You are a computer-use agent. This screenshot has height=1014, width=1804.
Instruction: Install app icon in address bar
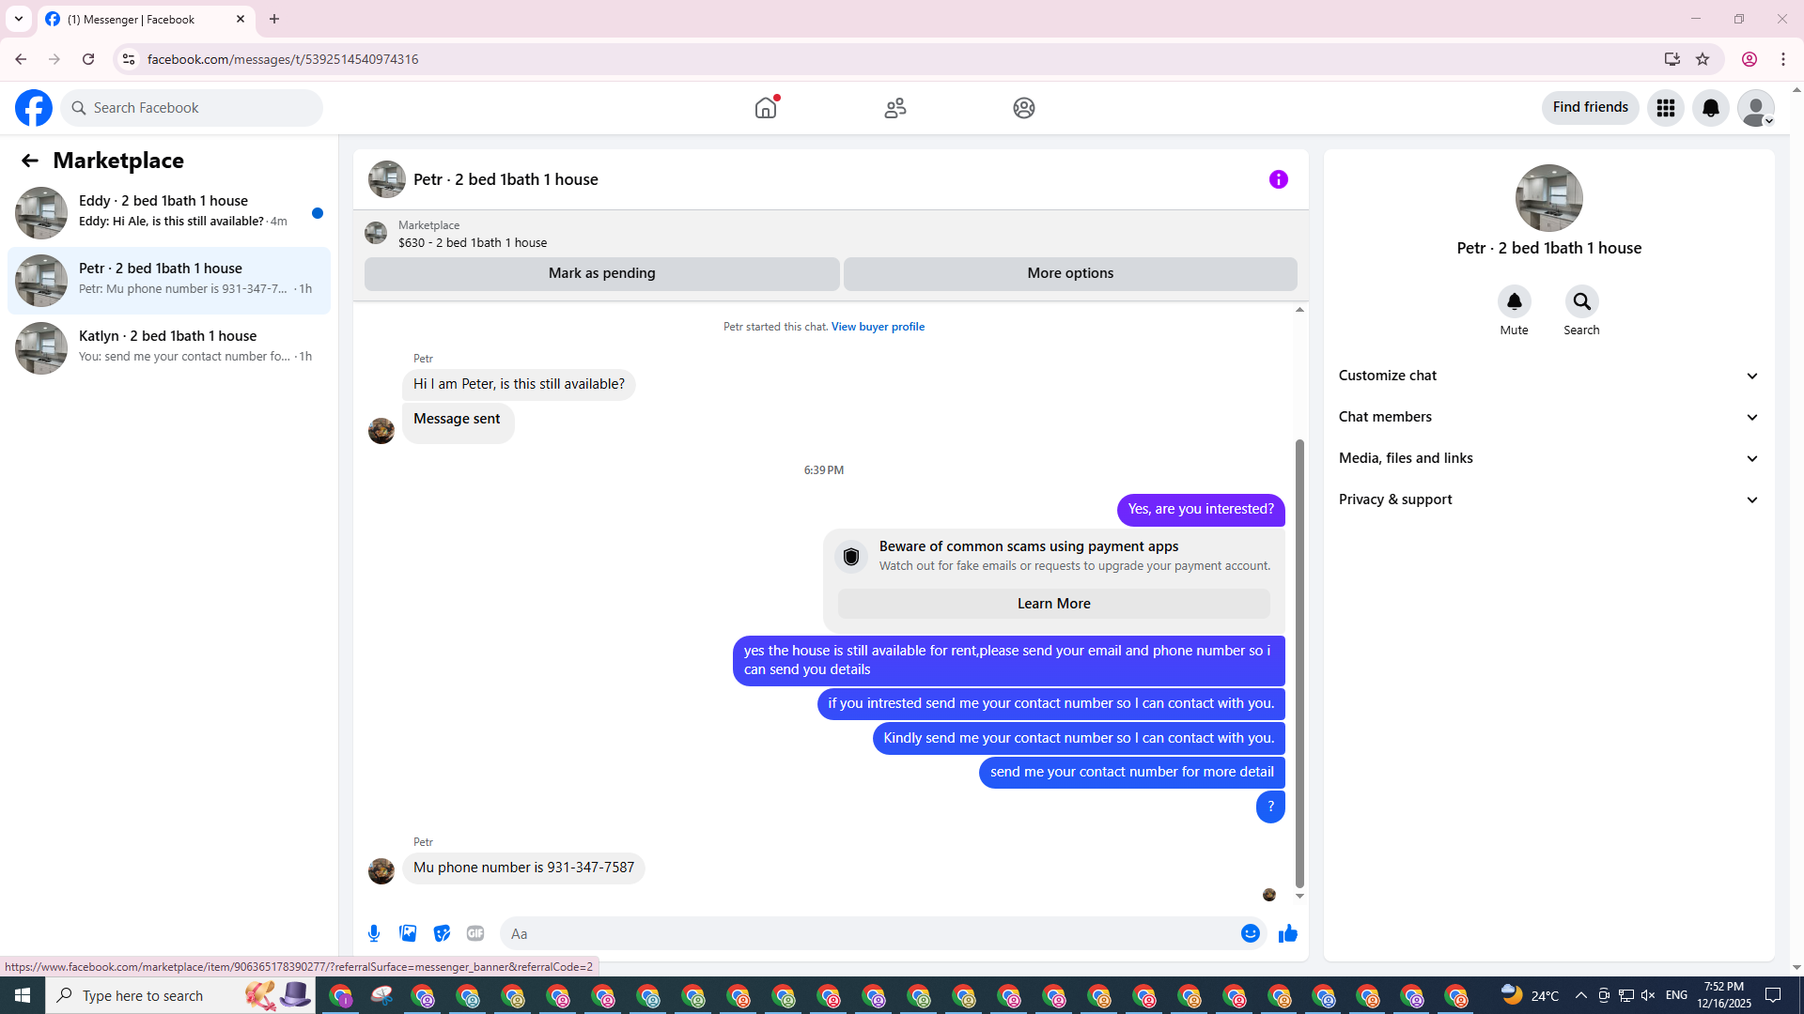1672,59
